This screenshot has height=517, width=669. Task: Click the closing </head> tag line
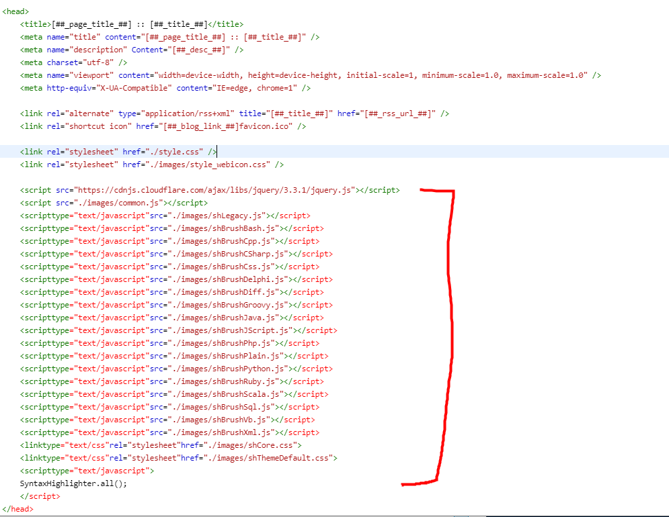tap(18, 510)
